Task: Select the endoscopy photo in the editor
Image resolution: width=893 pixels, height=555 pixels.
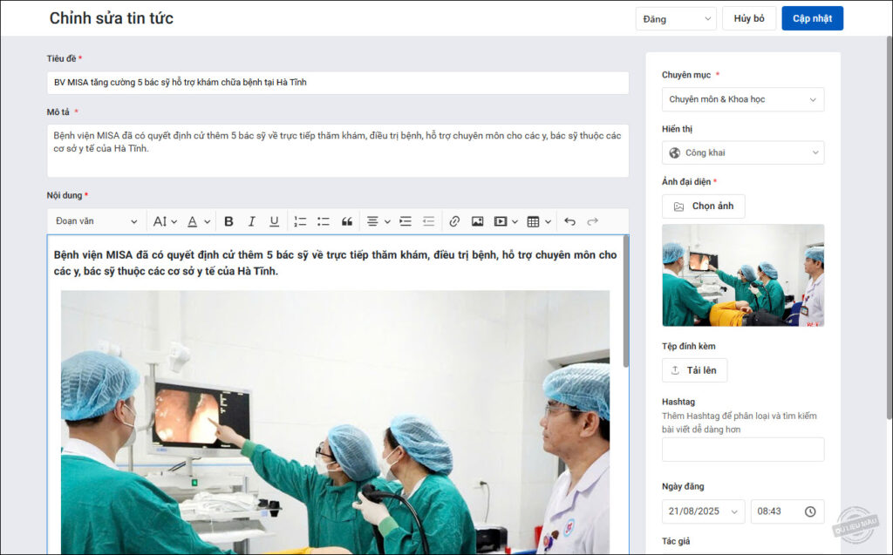Action: pyautogui.click(x=335, y=422)
